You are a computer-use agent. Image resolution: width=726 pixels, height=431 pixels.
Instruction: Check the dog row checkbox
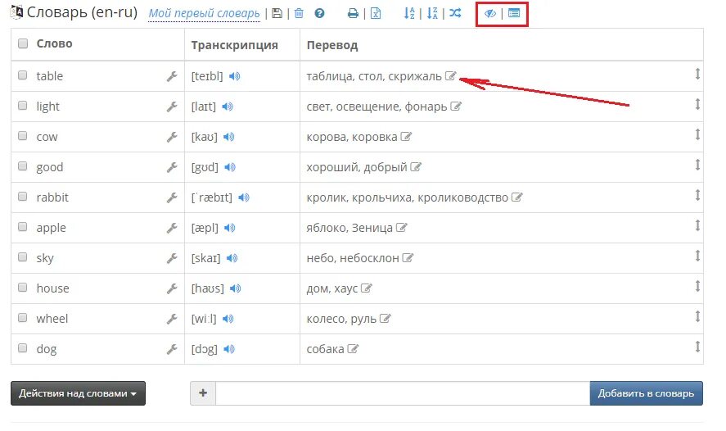23,348
